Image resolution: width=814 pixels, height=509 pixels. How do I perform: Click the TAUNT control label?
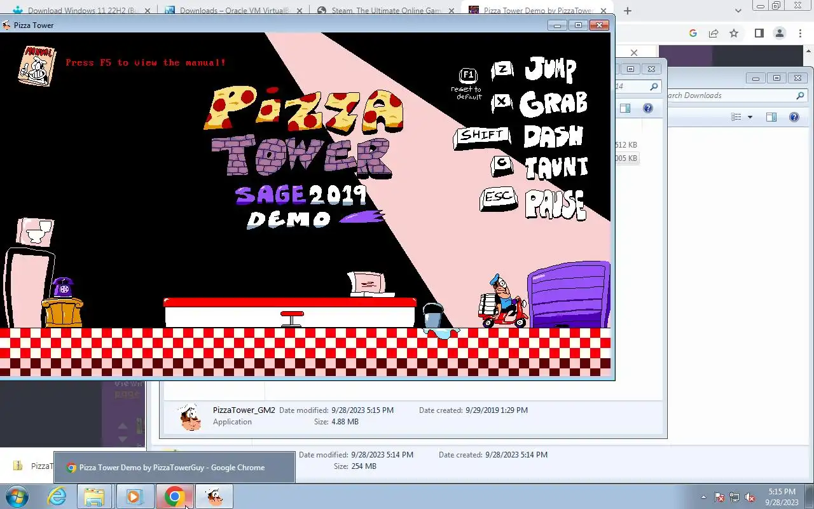pos(556,167)
